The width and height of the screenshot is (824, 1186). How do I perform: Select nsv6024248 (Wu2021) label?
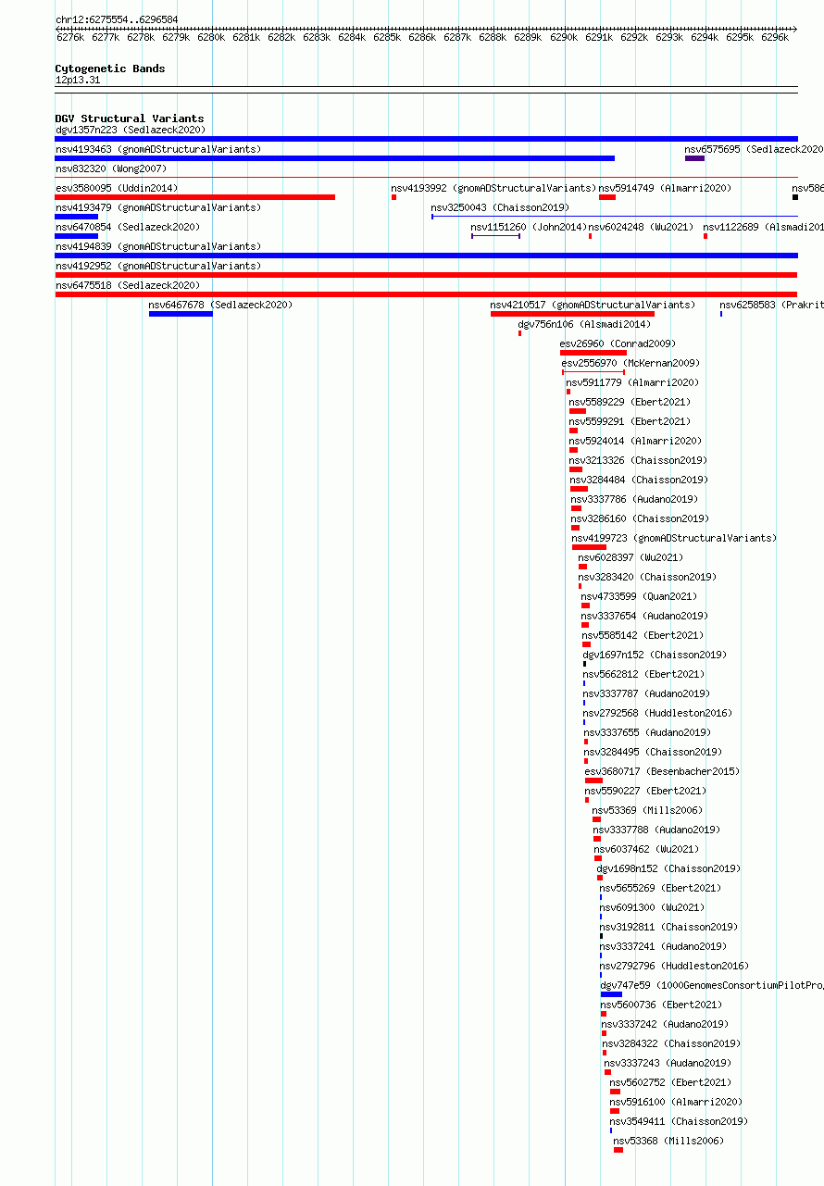click(641, 227)
